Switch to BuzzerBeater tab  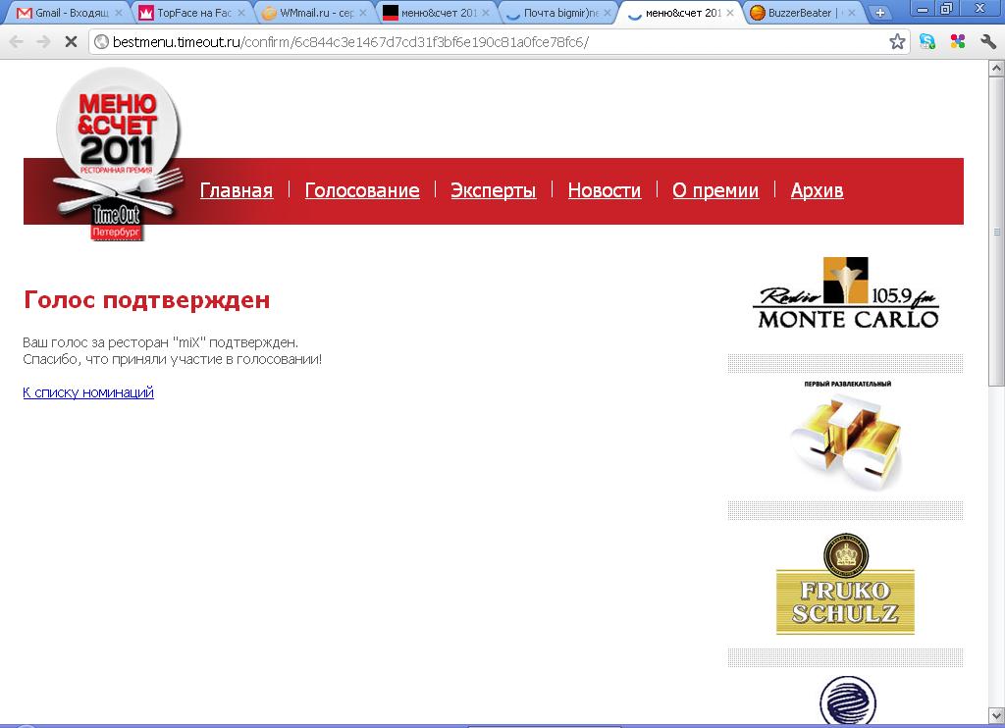(801, 13)
